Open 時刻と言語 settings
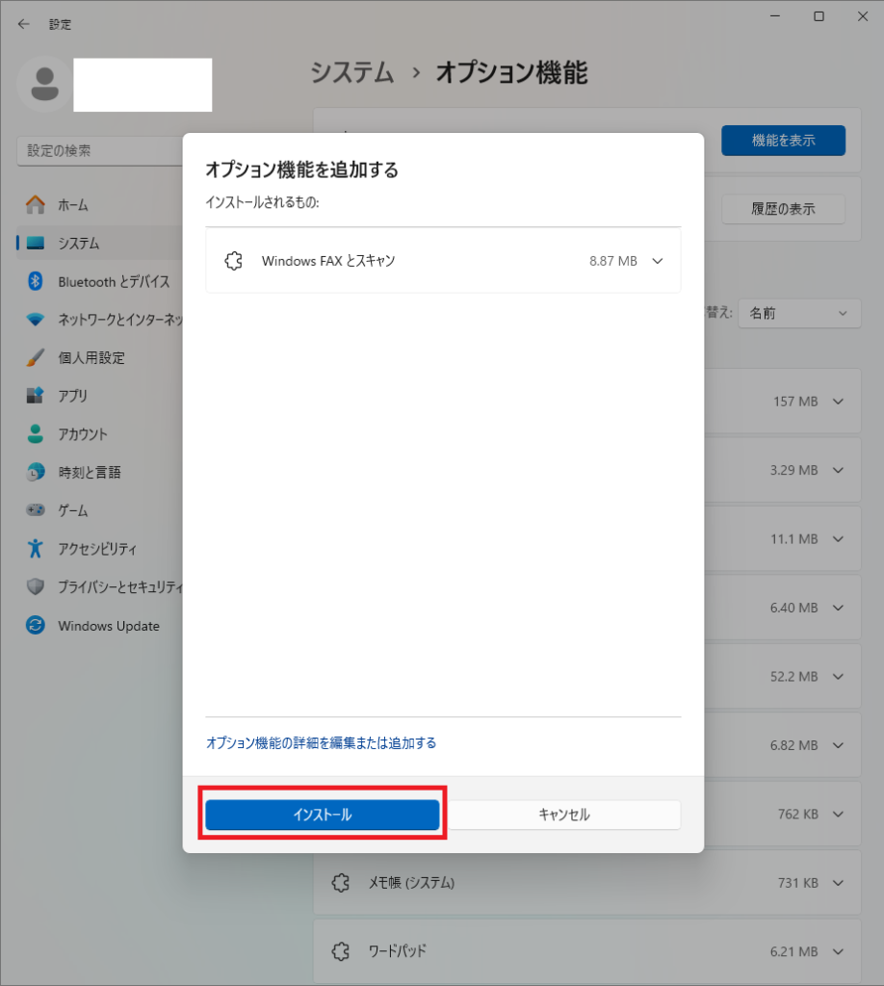This screenshot has width=884, height=986. pos(99,472)
